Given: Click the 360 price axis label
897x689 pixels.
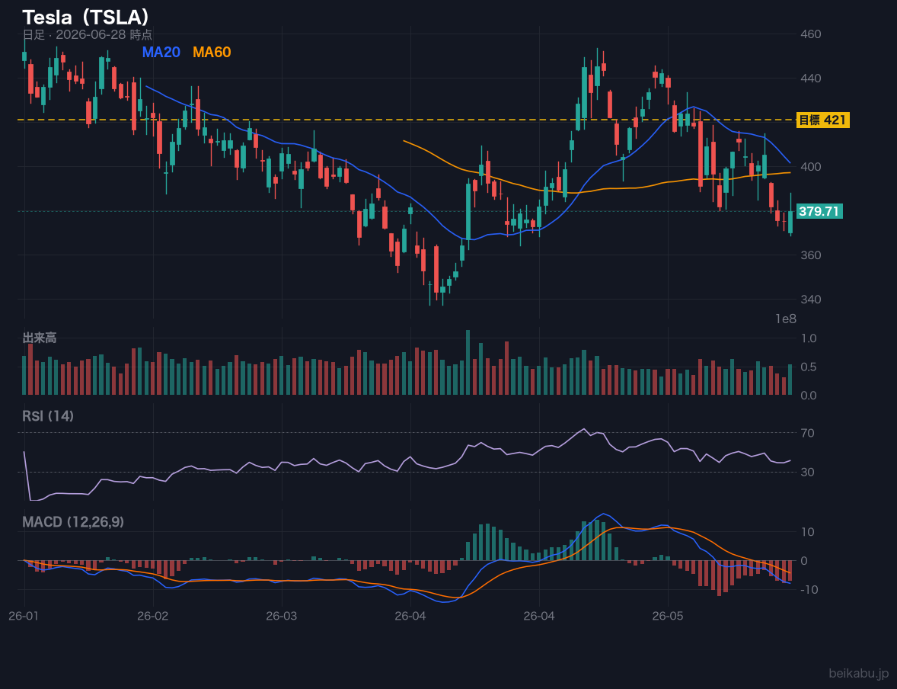Looking at the screenshot, I should click(x=811, y=255).
